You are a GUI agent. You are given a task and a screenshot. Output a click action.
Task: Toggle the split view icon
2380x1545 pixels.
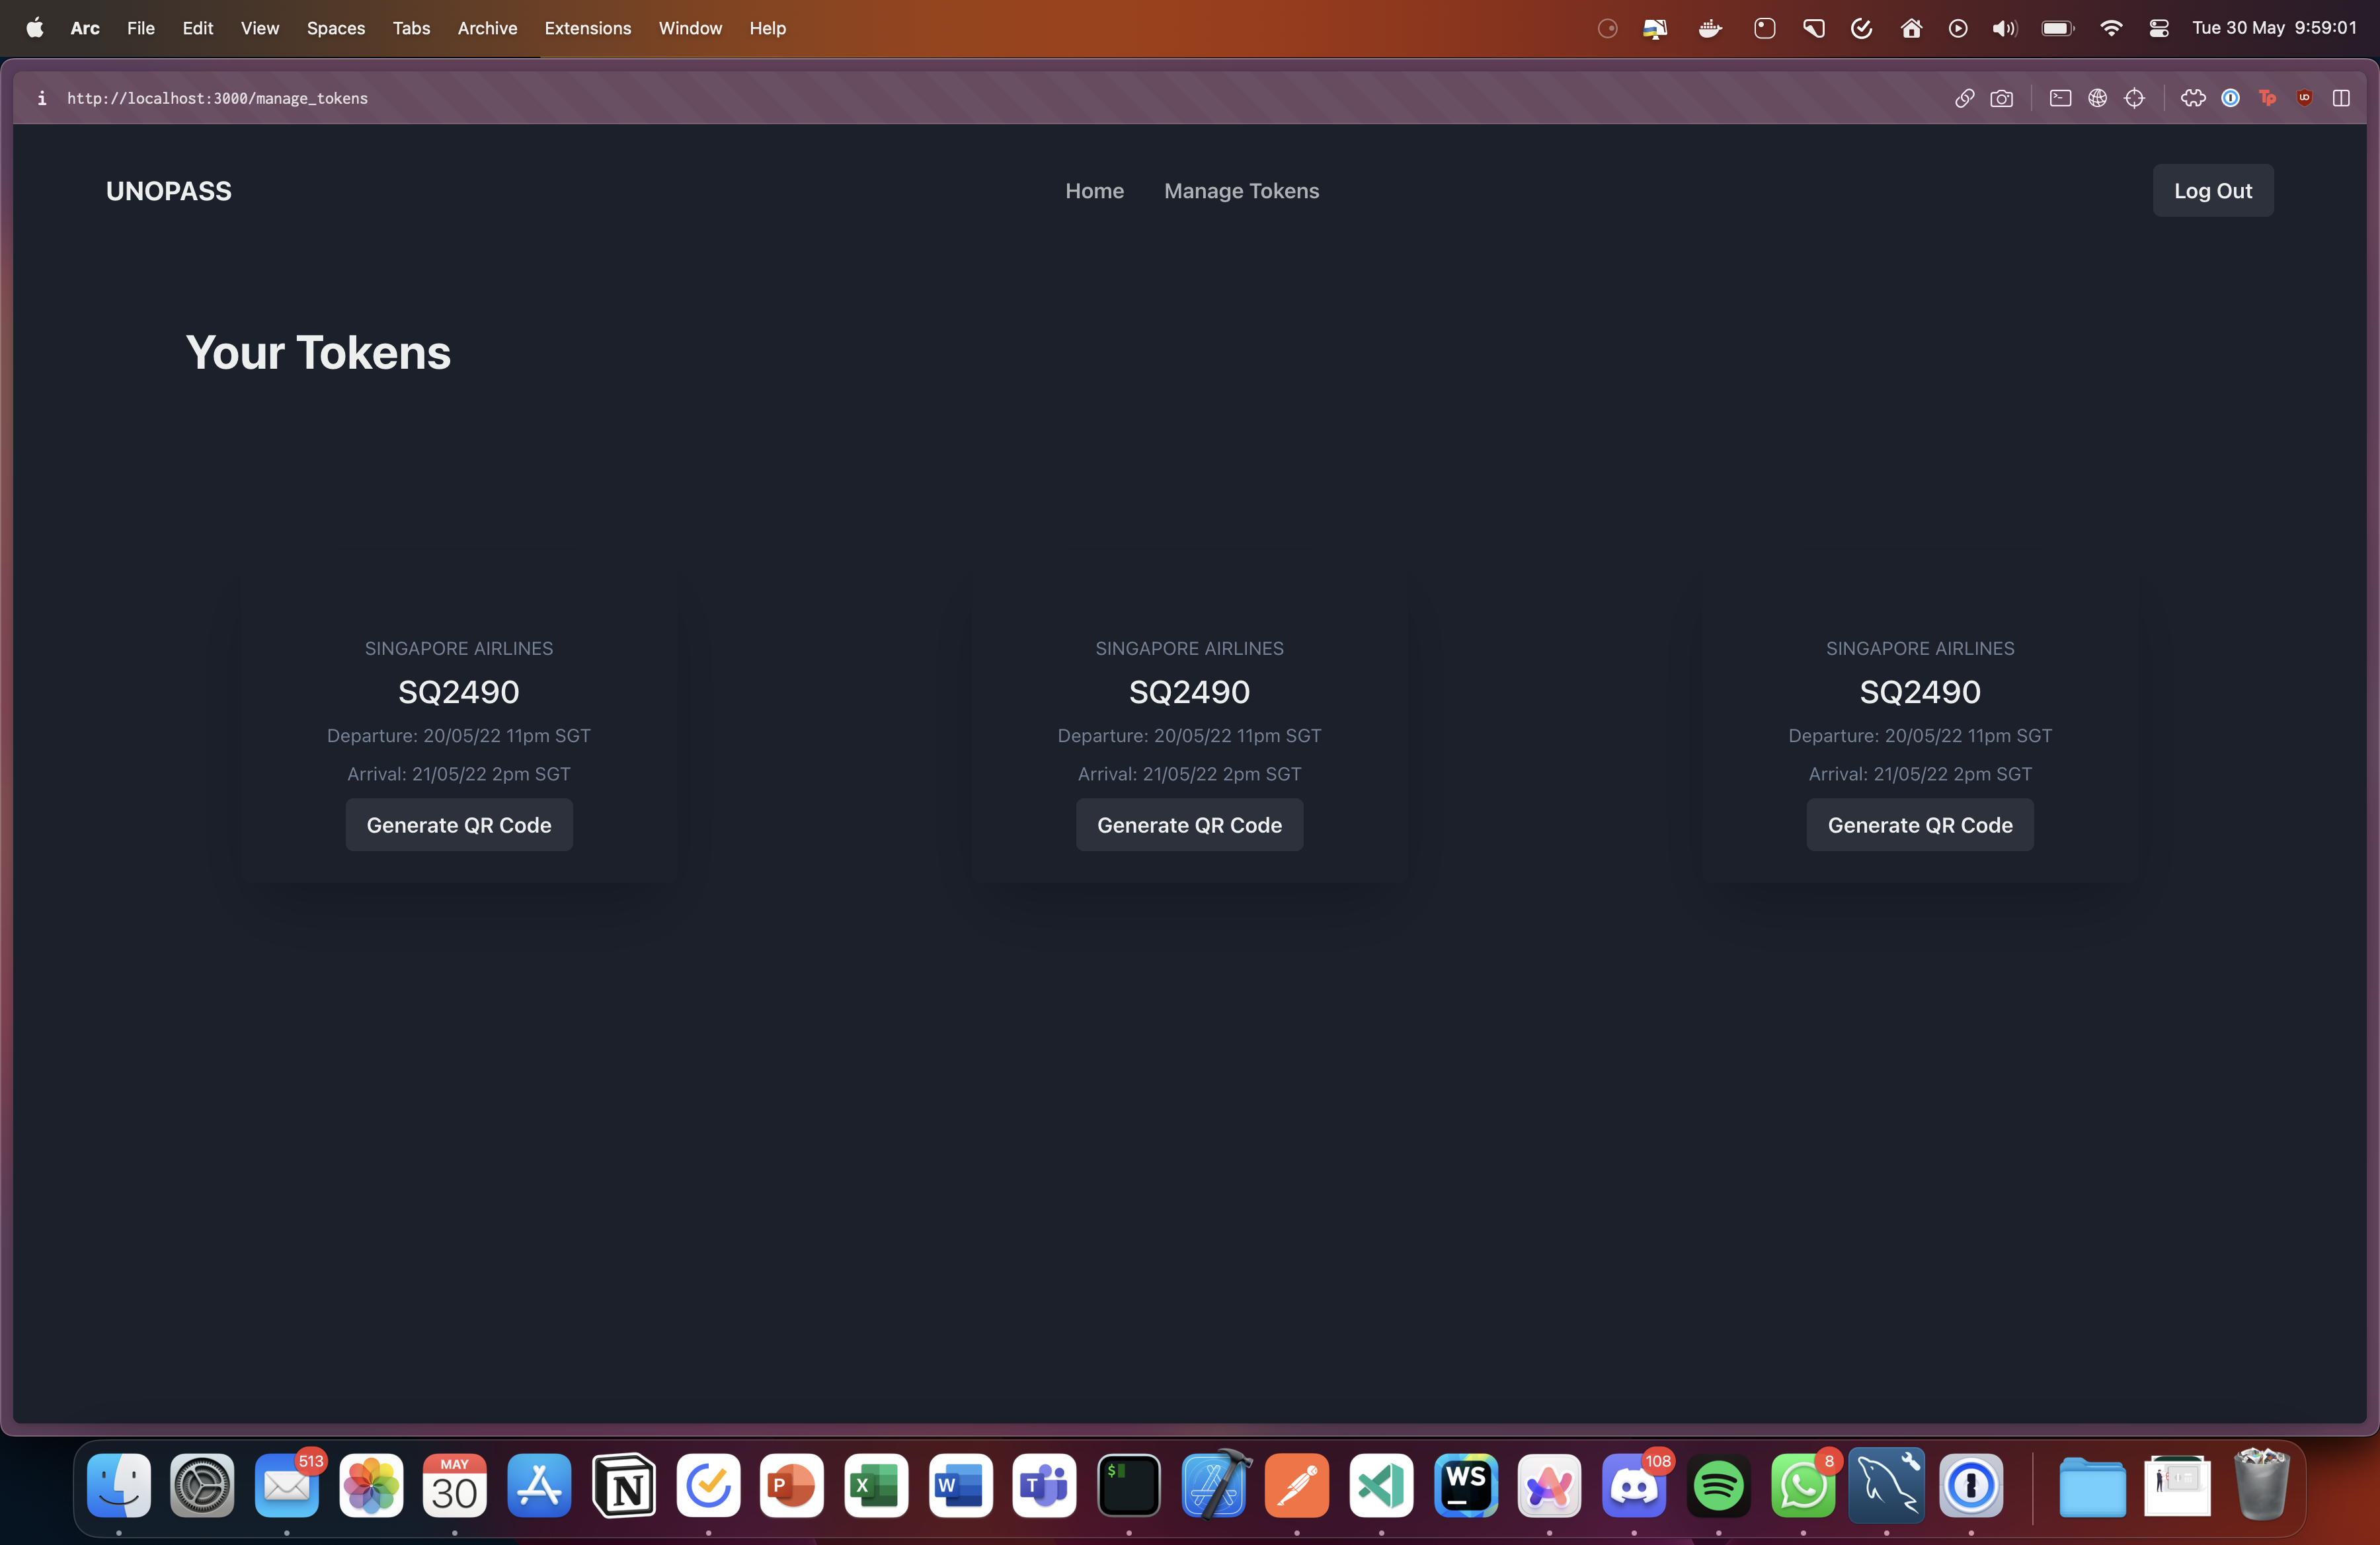(x=2341, y=98)
